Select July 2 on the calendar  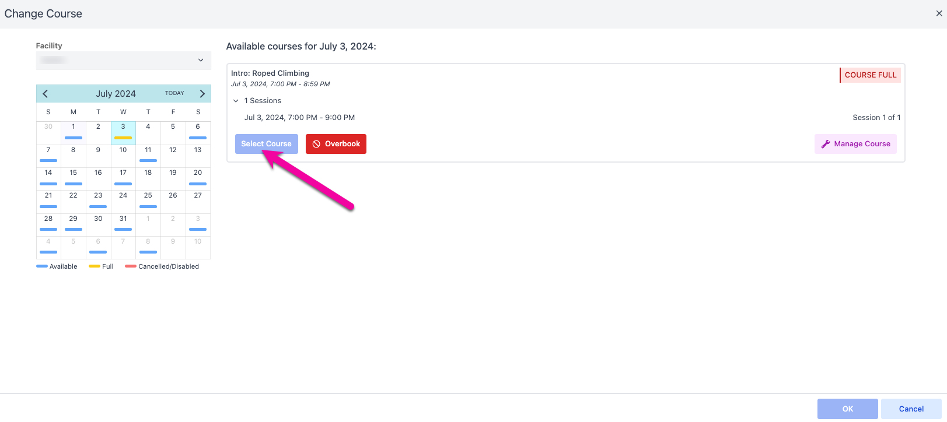click(98, 133)
